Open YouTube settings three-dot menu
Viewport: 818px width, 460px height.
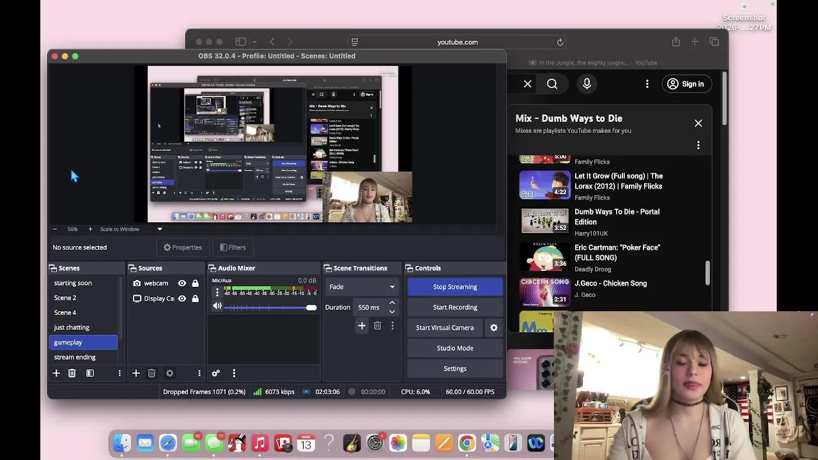[x=647, y=84]
